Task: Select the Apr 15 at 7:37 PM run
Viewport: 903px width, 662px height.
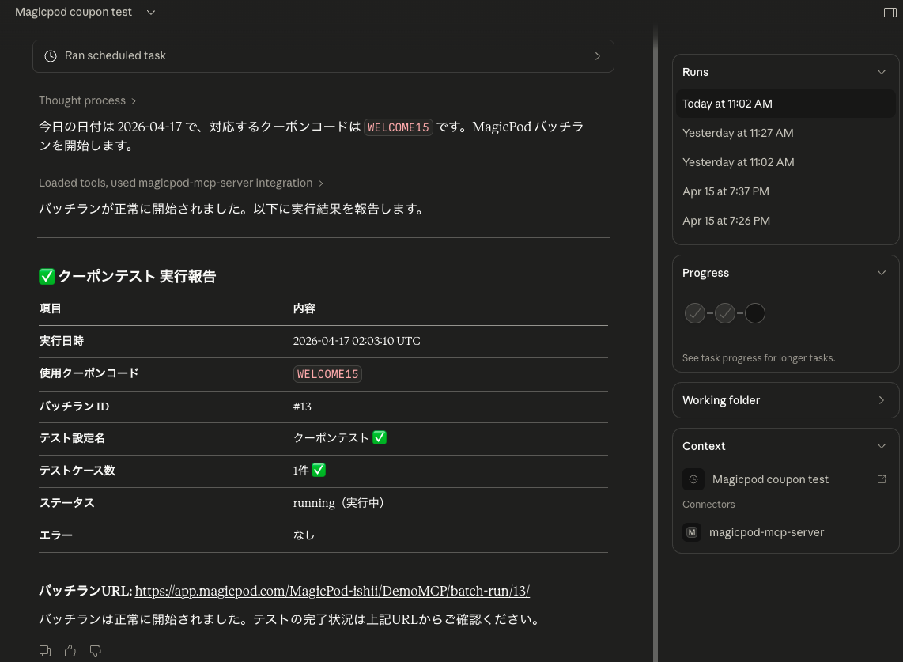Action: coord(725,191)
